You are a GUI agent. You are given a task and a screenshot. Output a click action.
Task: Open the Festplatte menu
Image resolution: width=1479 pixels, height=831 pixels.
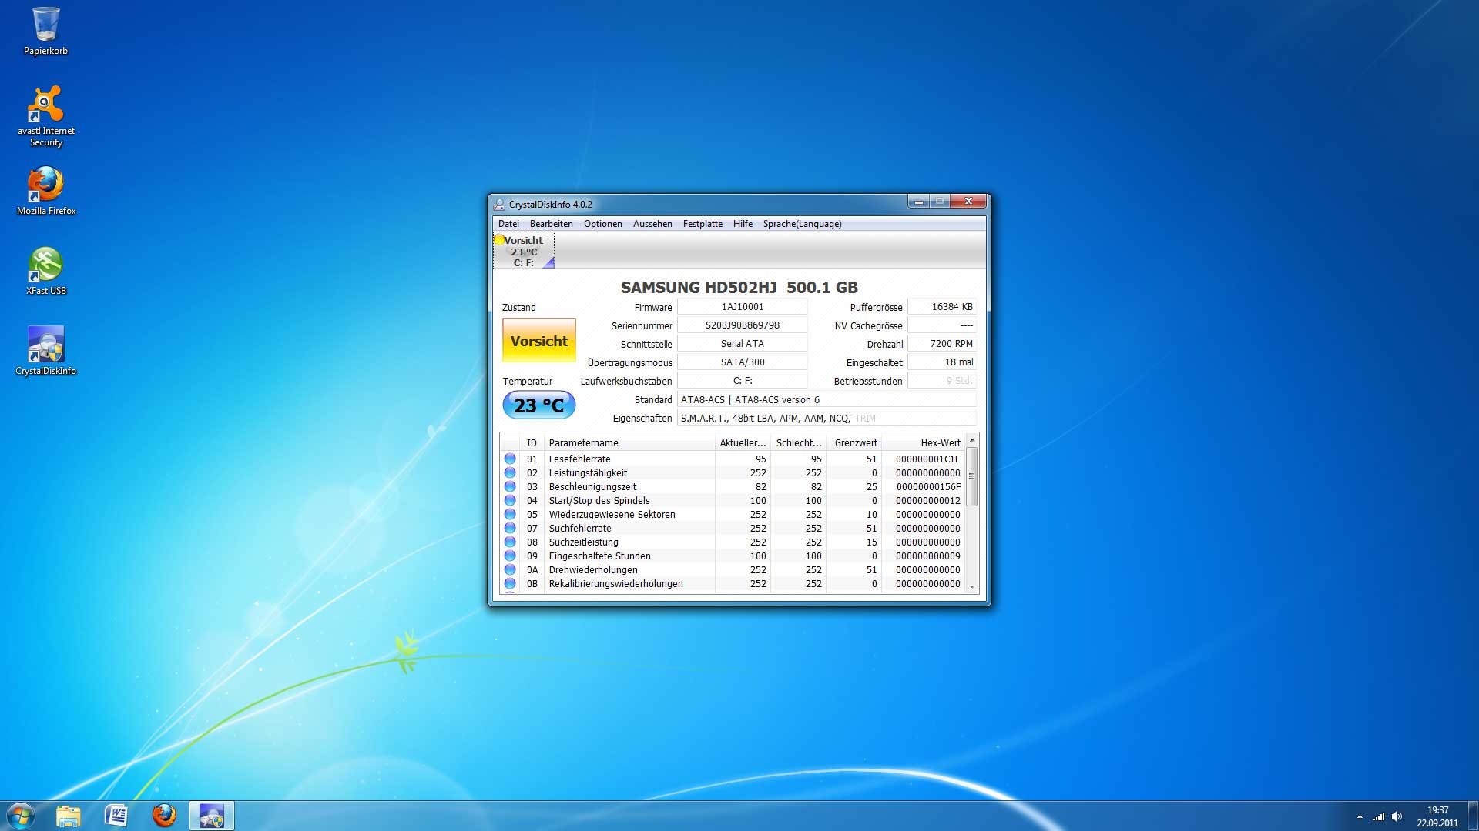[703, 224]
